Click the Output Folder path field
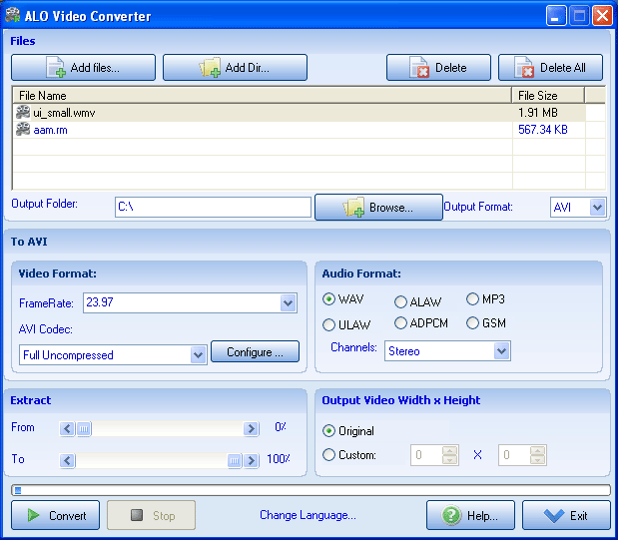 coord(212,207)
